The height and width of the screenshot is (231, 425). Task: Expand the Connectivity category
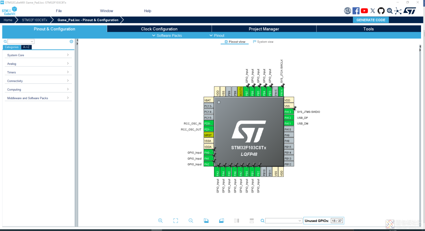click(38, 81)
